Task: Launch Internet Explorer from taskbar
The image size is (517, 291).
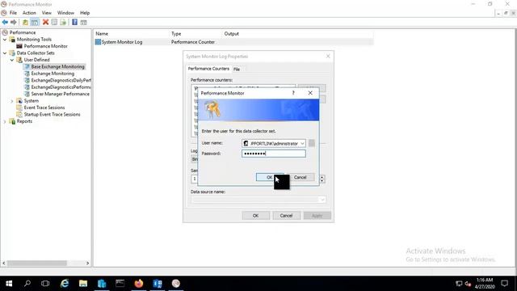Action: pos(65,284)
